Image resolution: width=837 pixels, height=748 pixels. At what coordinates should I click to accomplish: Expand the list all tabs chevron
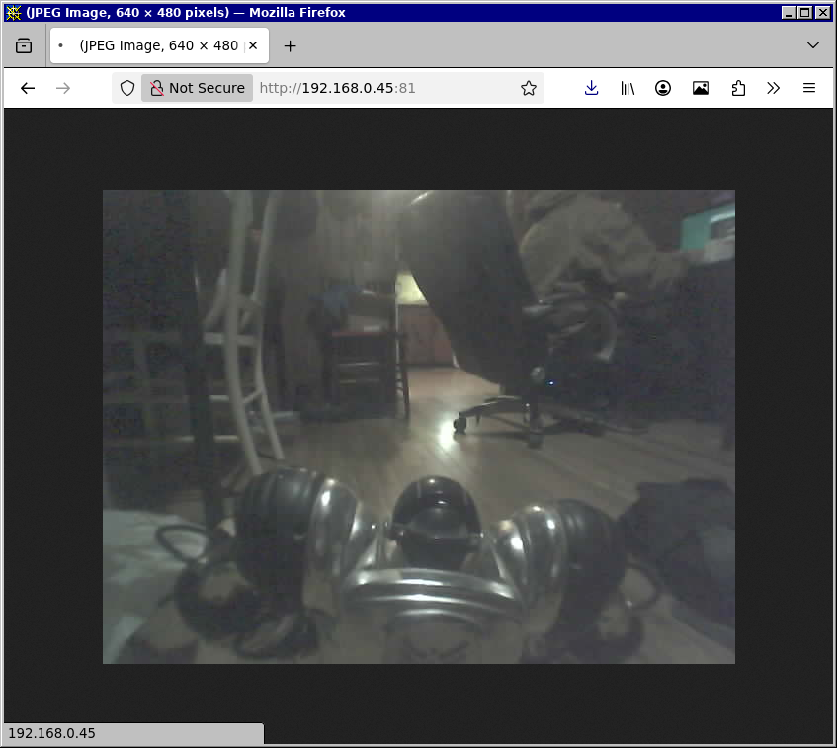[x=813, y=45]
